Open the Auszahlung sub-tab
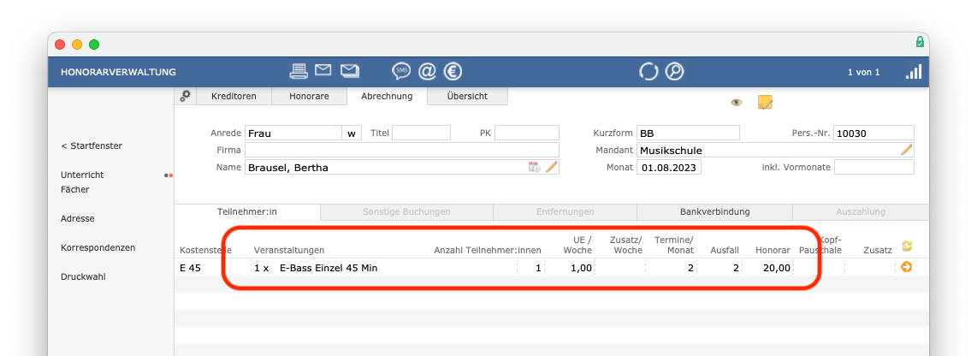The height and width of the screenshot is (356, 977). tap(861, 212)
